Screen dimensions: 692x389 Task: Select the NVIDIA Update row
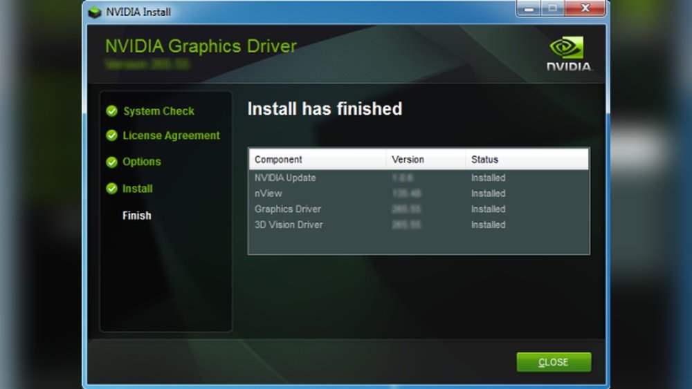(x=419, y=178)
